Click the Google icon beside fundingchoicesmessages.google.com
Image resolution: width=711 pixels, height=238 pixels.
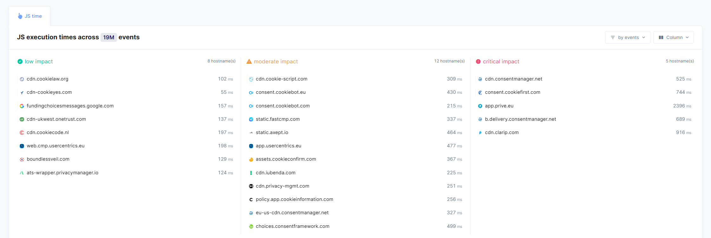coord(22,106)
